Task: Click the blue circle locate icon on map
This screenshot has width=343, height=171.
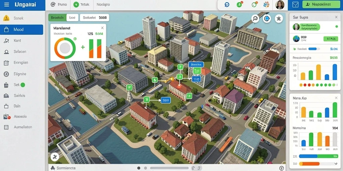Action: (267, 19)
